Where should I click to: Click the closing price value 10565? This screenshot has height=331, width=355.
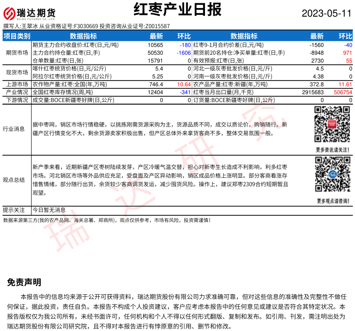(155, 45)
